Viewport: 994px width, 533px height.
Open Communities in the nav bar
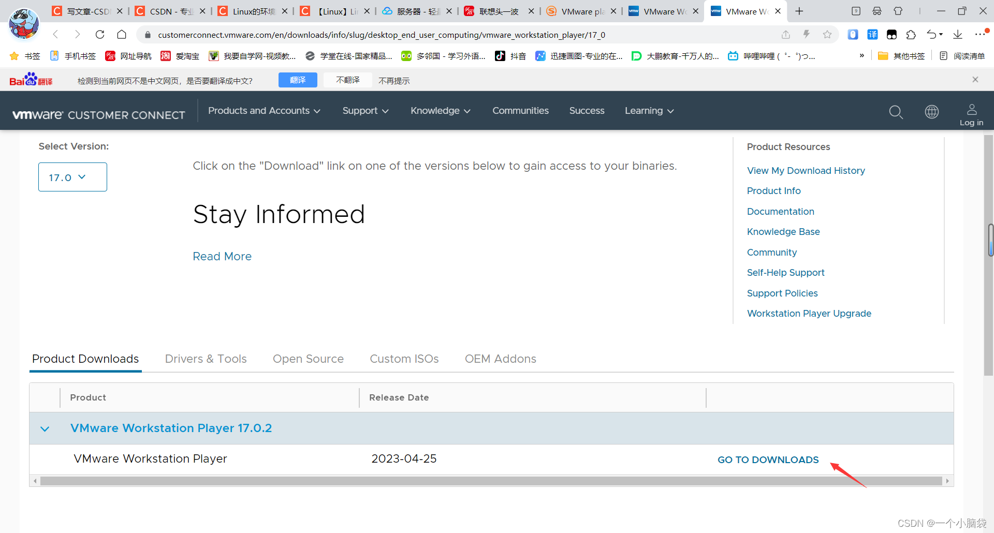pyautogui.click(x=520, y=111)
